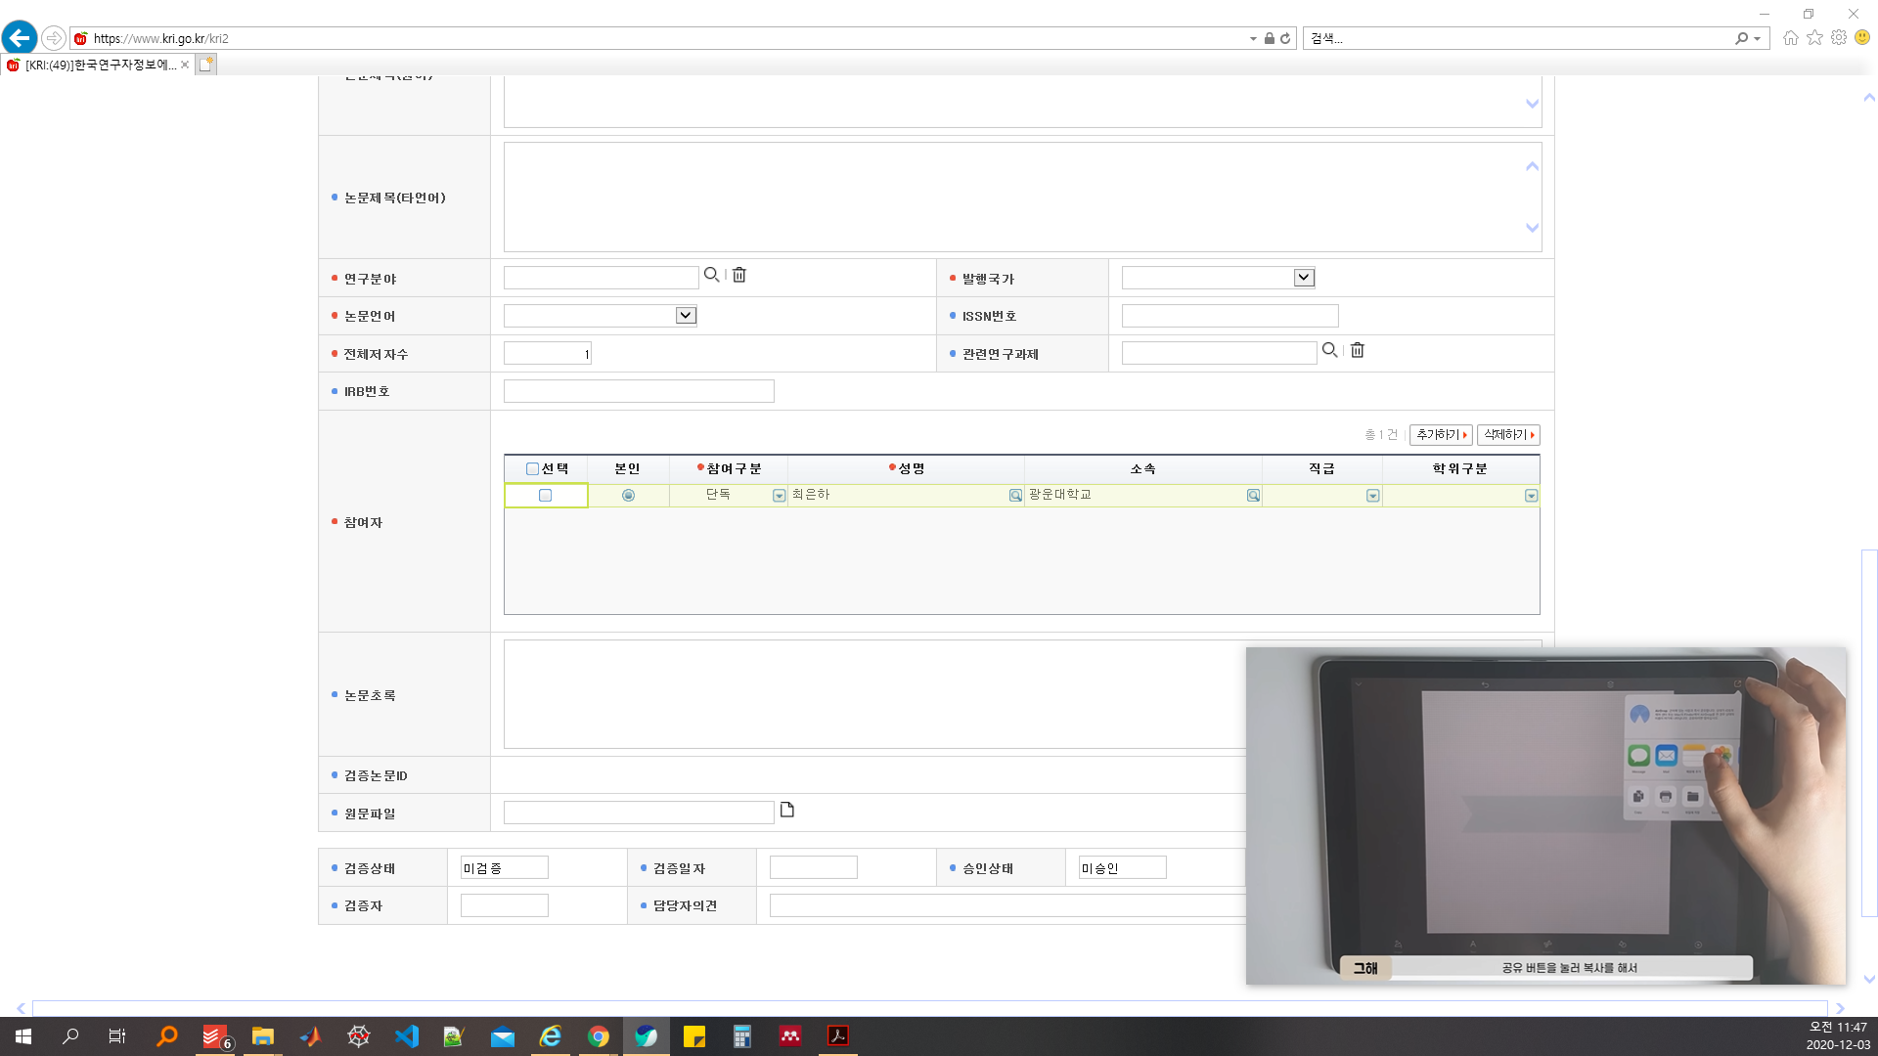This screenshot has width=1878, height=1056.
Task: Toggle the 선택 header select-all checkbox
Action: [532, 469]
